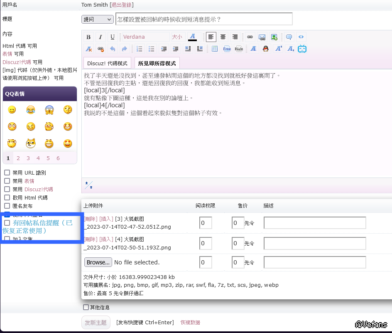The height and width of the screenshot is (333, 392).
Task: Center-align the post text
Action: pyautogui.click(x=223, y=37)
